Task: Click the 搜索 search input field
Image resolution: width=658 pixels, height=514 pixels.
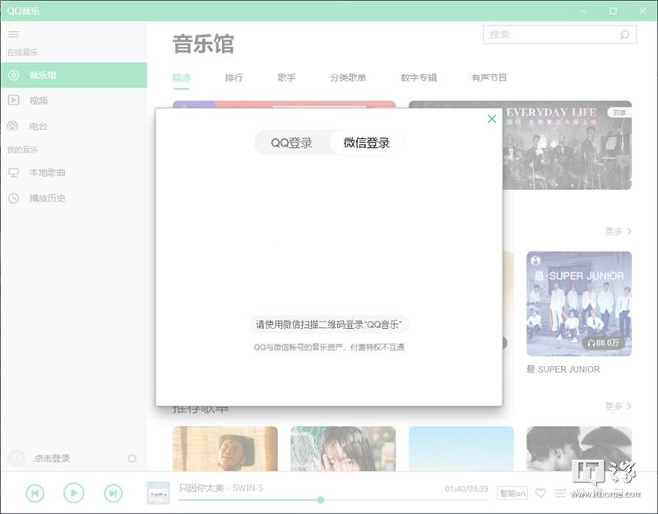Action: point(551,35)
